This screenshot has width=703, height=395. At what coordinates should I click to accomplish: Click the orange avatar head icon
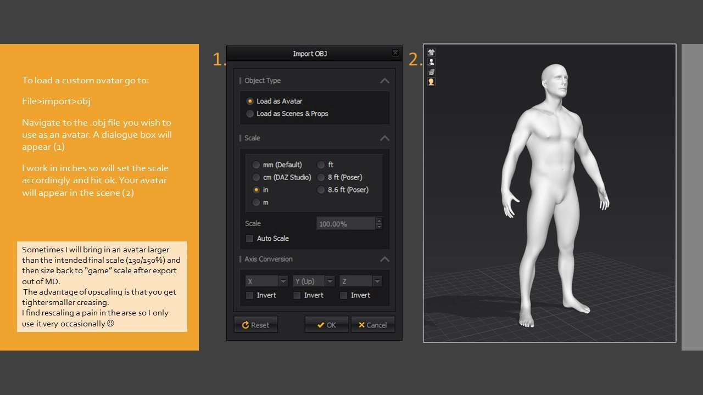(431, 82)
